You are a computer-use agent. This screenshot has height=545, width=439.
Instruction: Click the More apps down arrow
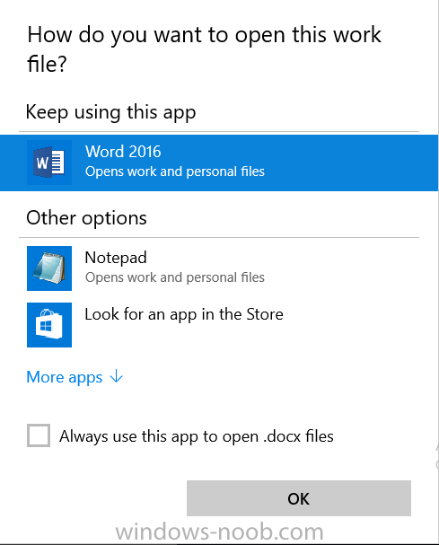pyautogui.click(x=116, y=376)
